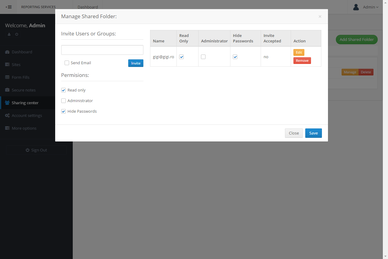This screenshot has width=388, height=259.
Task: Click the Account settings gears icon
Action: coord(7,115)
